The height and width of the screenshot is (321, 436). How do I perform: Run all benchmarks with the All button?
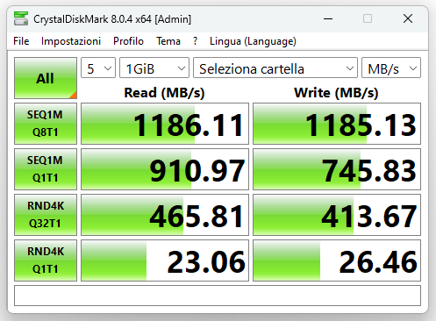(46, 78)
